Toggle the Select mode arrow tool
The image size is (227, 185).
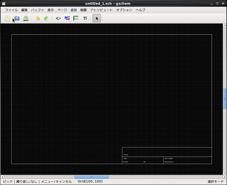tap(97, 18)
